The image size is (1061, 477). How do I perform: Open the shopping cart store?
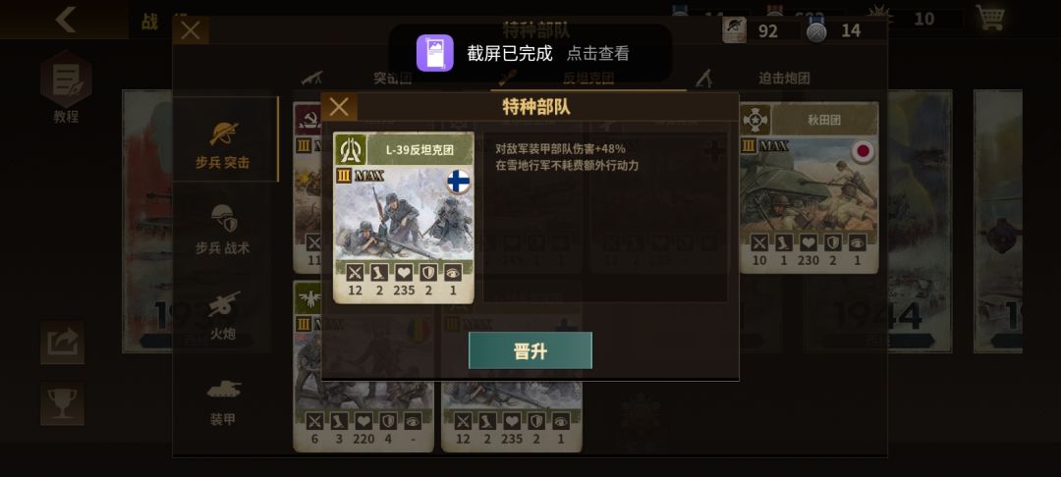point(989,18)
